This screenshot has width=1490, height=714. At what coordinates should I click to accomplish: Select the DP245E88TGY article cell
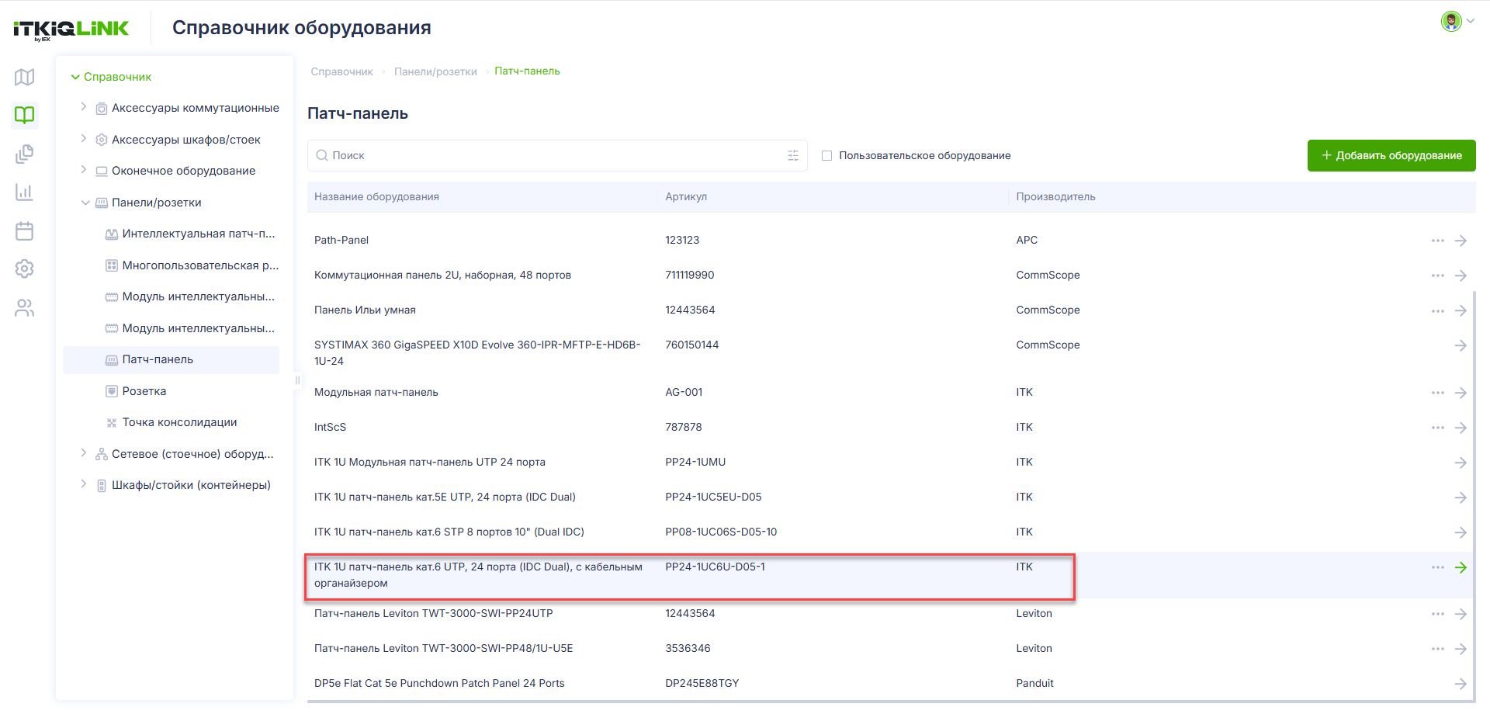point(702,683)
